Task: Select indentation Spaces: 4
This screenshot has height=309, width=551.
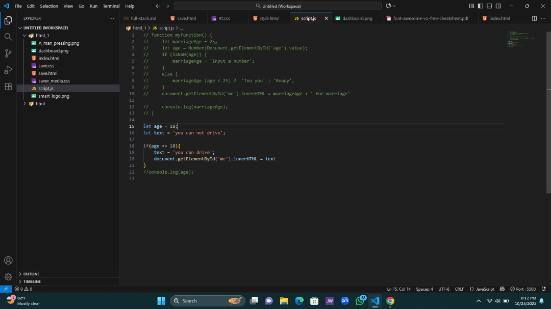Action: click(x=424, y=289)
